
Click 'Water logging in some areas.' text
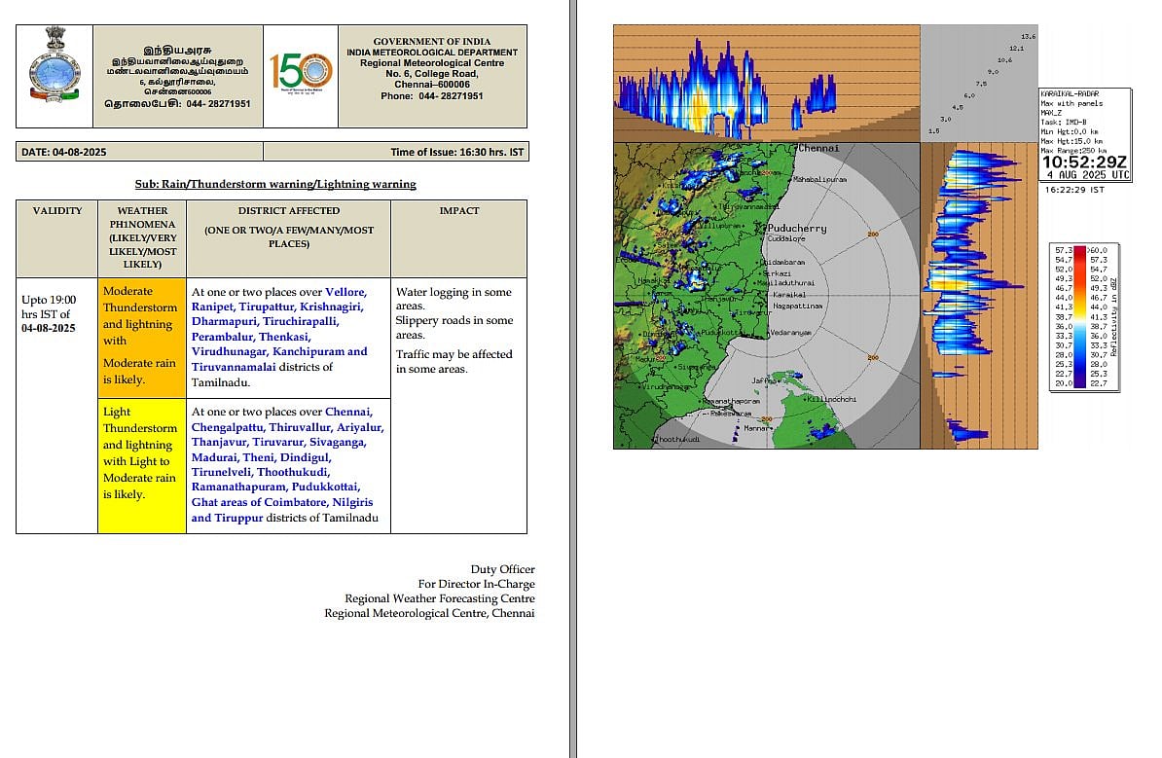coord(454,299)
